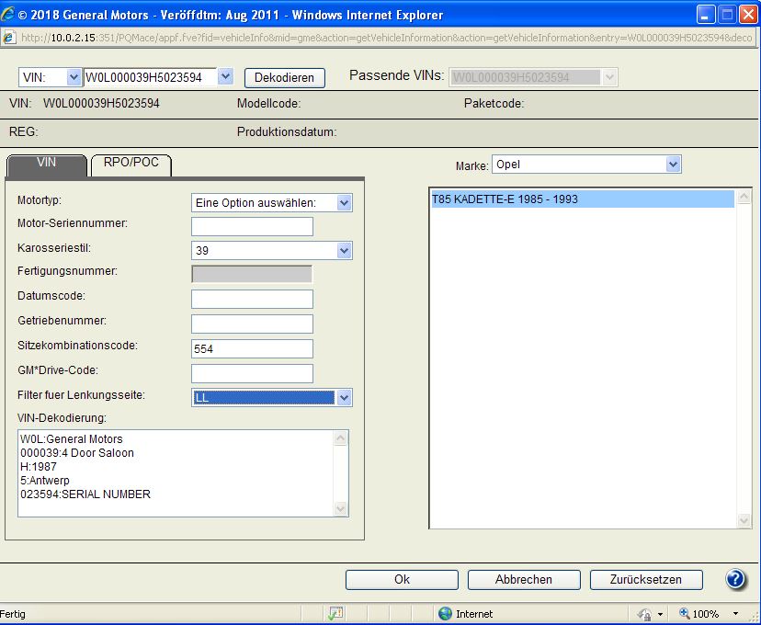Open the Marke dropdown showing Opel

click(x=673, y=165)
